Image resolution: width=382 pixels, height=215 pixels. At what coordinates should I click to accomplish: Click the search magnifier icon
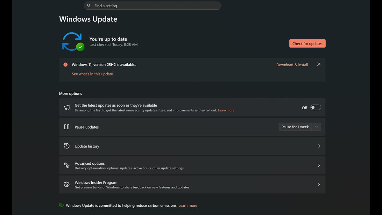(x=88, y=5)
